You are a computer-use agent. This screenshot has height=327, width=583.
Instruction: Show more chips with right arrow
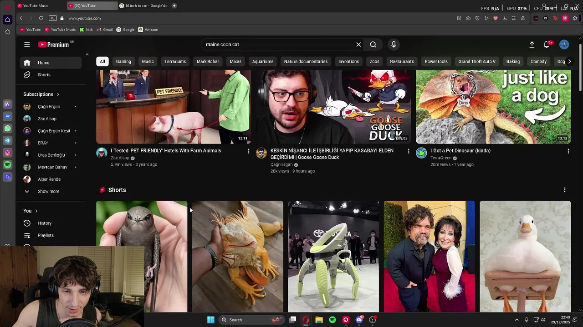(x=569, y=61)
